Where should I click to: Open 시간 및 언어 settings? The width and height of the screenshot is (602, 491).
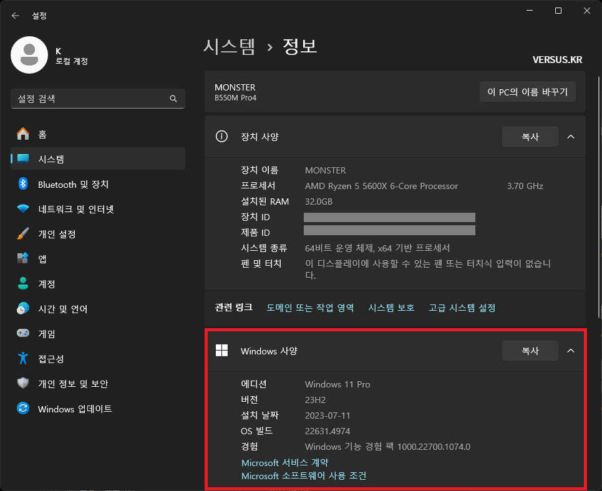point(98,308)
